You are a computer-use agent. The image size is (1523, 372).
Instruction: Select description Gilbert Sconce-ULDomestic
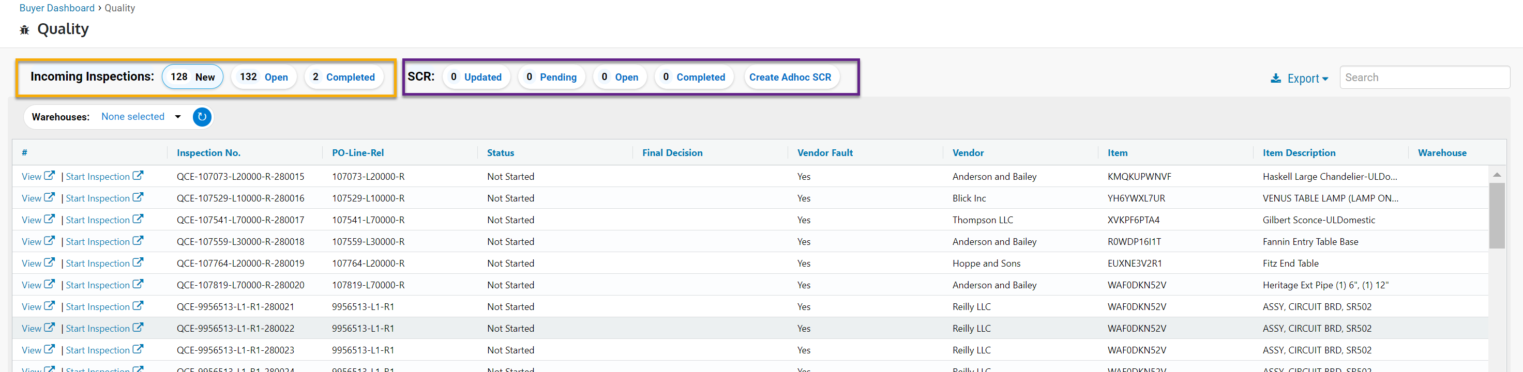pyautogui.click(x=1318, y=220)
